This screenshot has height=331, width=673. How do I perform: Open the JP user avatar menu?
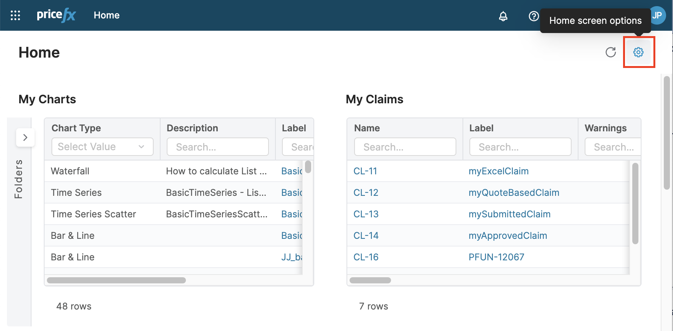point(658,15)
